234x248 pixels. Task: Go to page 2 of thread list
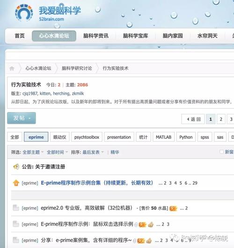[x=221, y=119]
